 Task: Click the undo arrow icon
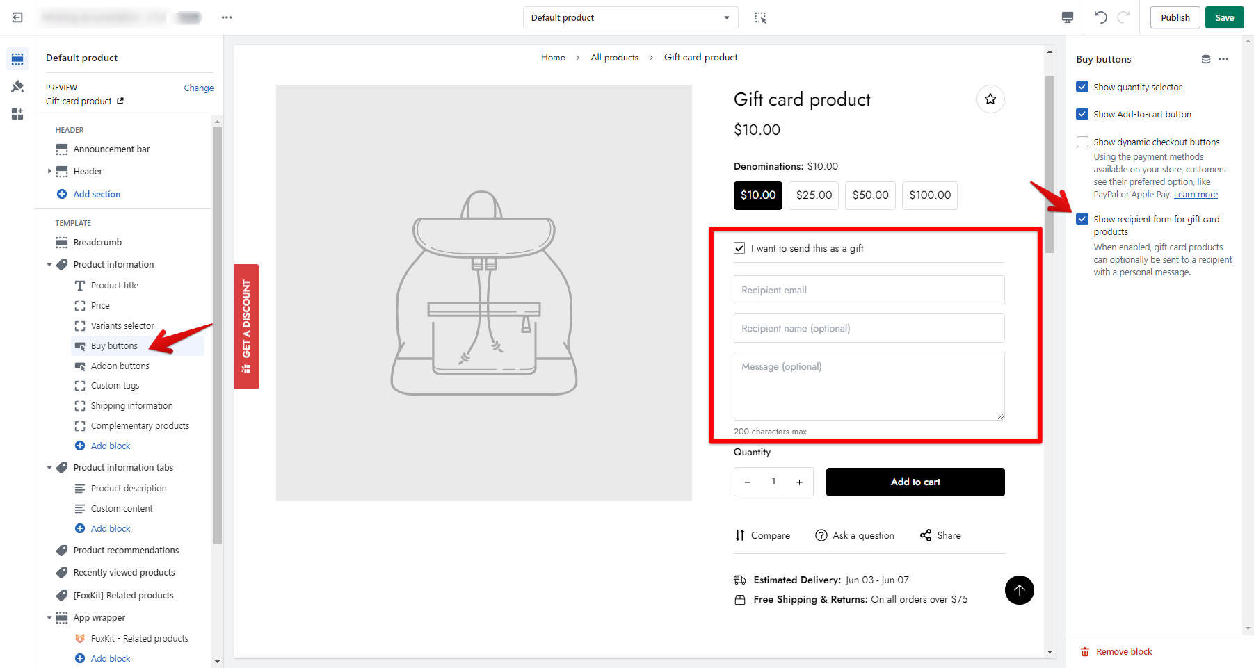[1100, 17]
